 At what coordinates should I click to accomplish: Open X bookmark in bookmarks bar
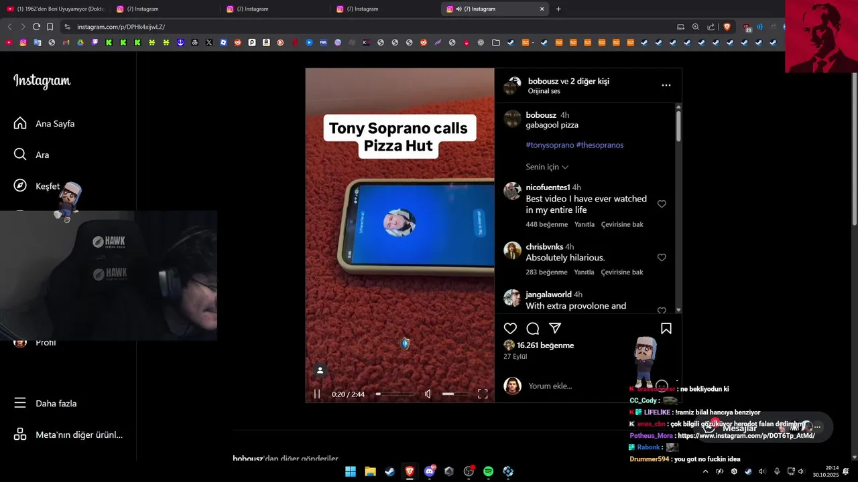click(x=209, y=42)
